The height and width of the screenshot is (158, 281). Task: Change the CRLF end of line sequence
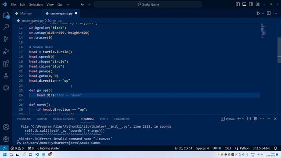click(228, 148)
